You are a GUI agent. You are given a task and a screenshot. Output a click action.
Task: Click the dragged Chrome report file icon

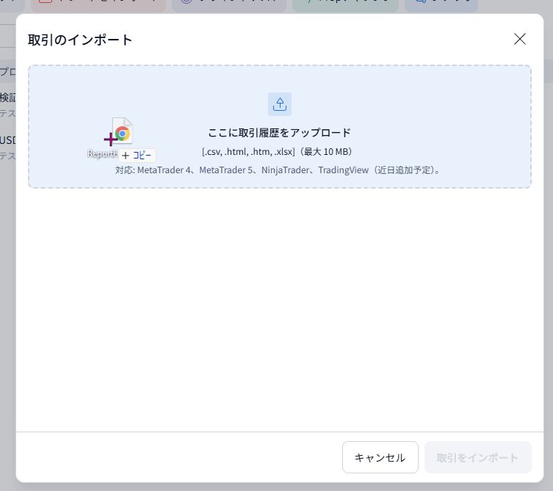[122, 131]
